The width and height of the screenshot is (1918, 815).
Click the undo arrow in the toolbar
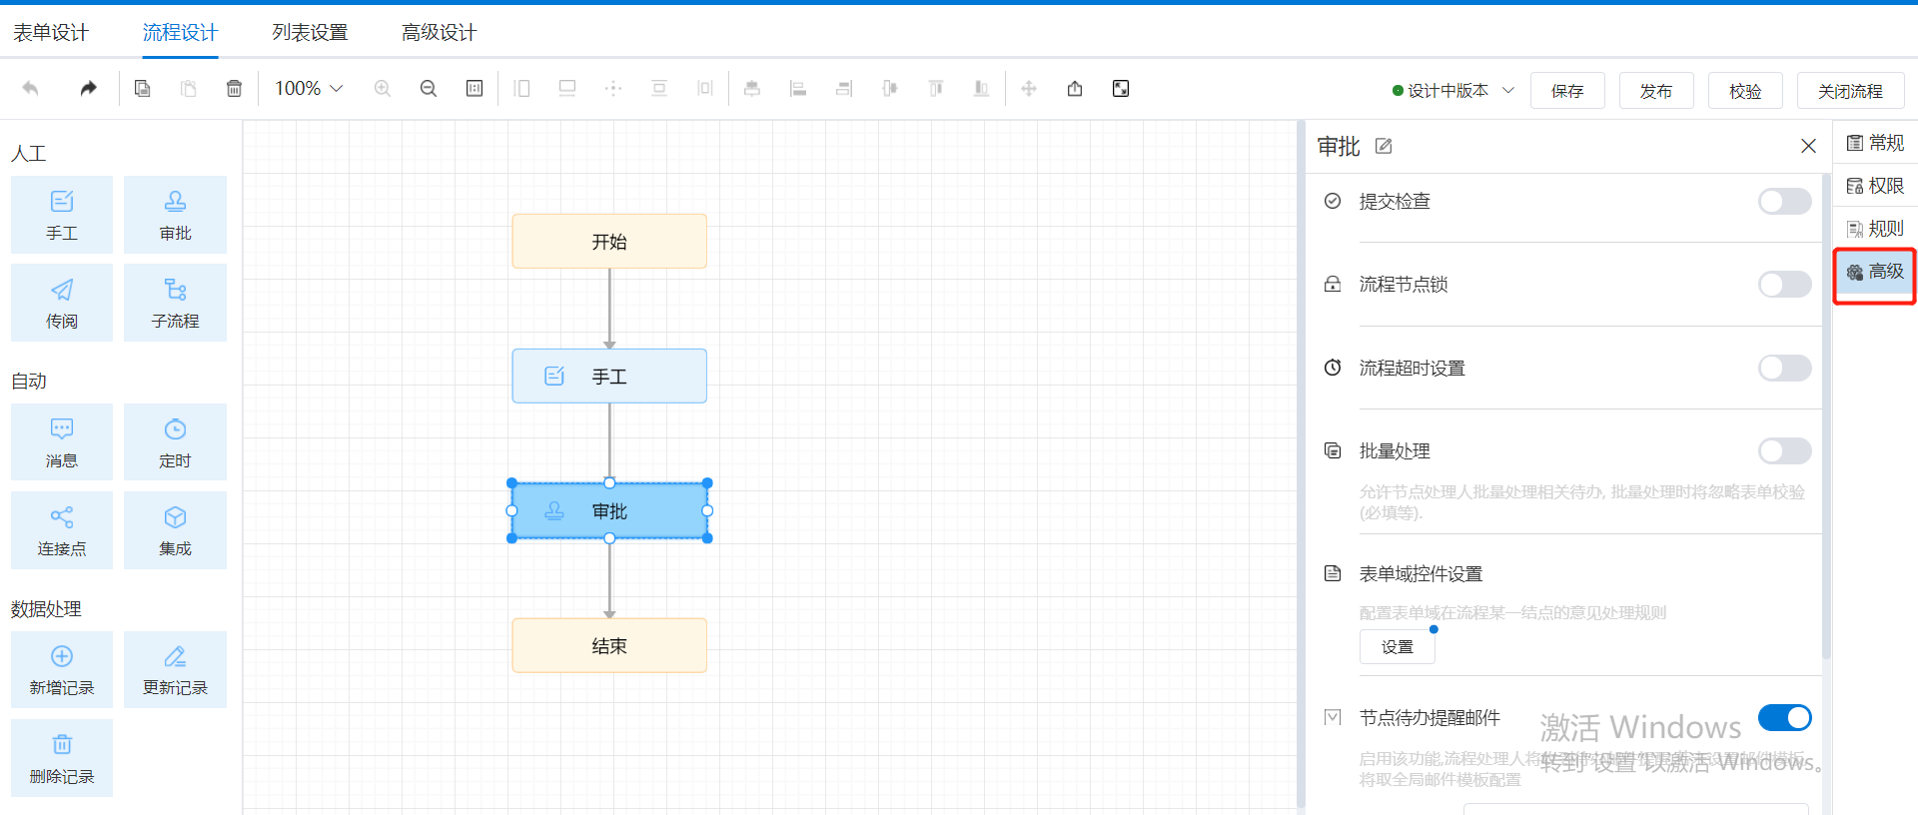pyautogui.click(x=31, y=89)
